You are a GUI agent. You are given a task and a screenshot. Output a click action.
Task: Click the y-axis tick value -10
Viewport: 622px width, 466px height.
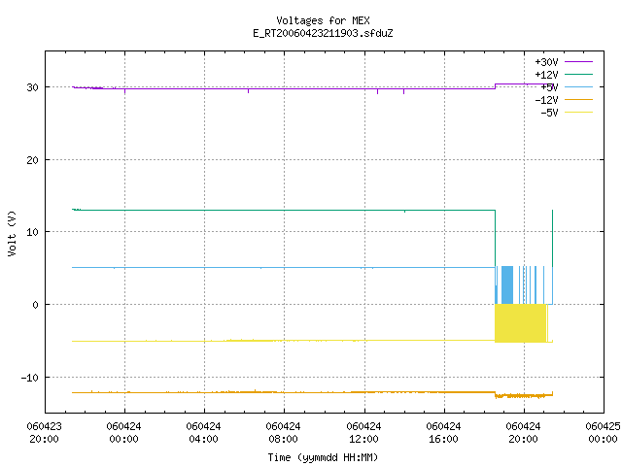click(x=30, y=378)
